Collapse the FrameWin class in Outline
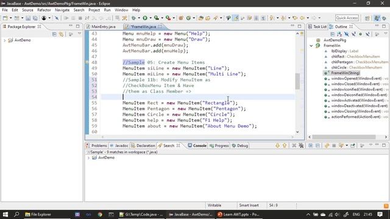 click(x=311, y=46)
